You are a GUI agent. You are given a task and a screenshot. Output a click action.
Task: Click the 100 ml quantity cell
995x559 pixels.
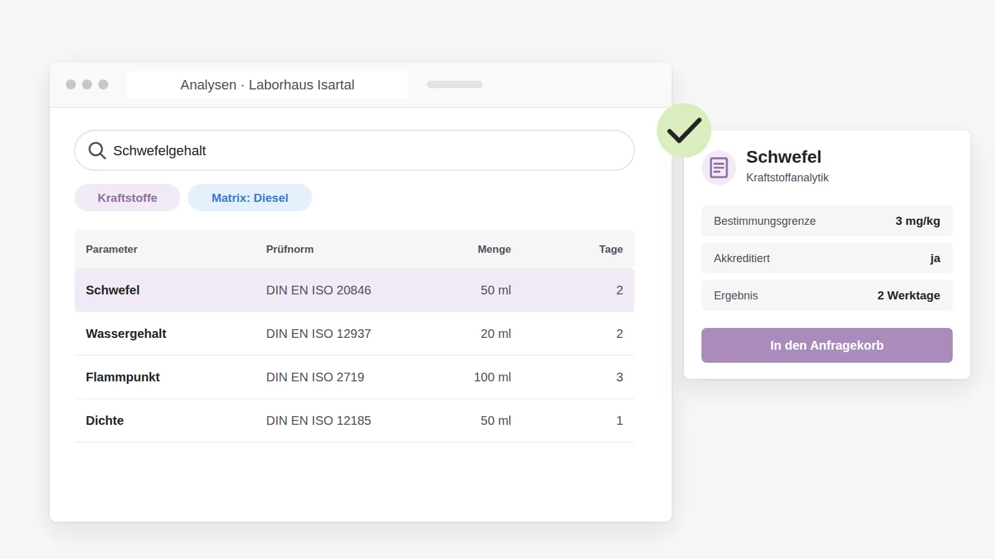(493, 377)
